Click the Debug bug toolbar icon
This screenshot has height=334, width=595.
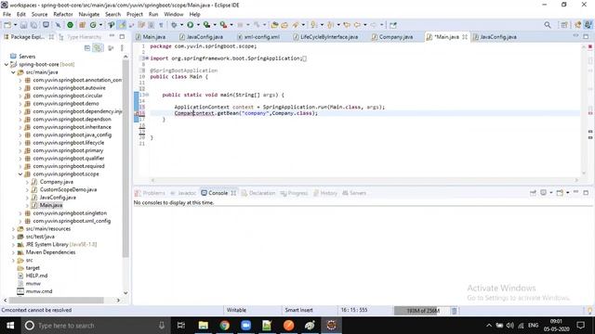pos(174,25)
